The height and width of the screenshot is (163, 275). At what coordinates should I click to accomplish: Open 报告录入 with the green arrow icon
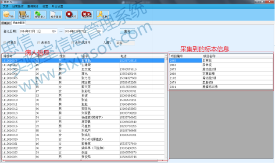tap(40, 15)
